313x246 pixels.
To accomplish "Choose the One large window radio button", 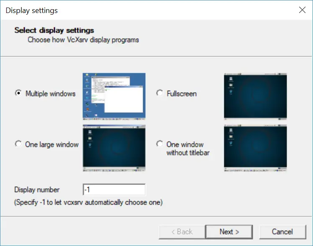I will click(x=18, y=144).
